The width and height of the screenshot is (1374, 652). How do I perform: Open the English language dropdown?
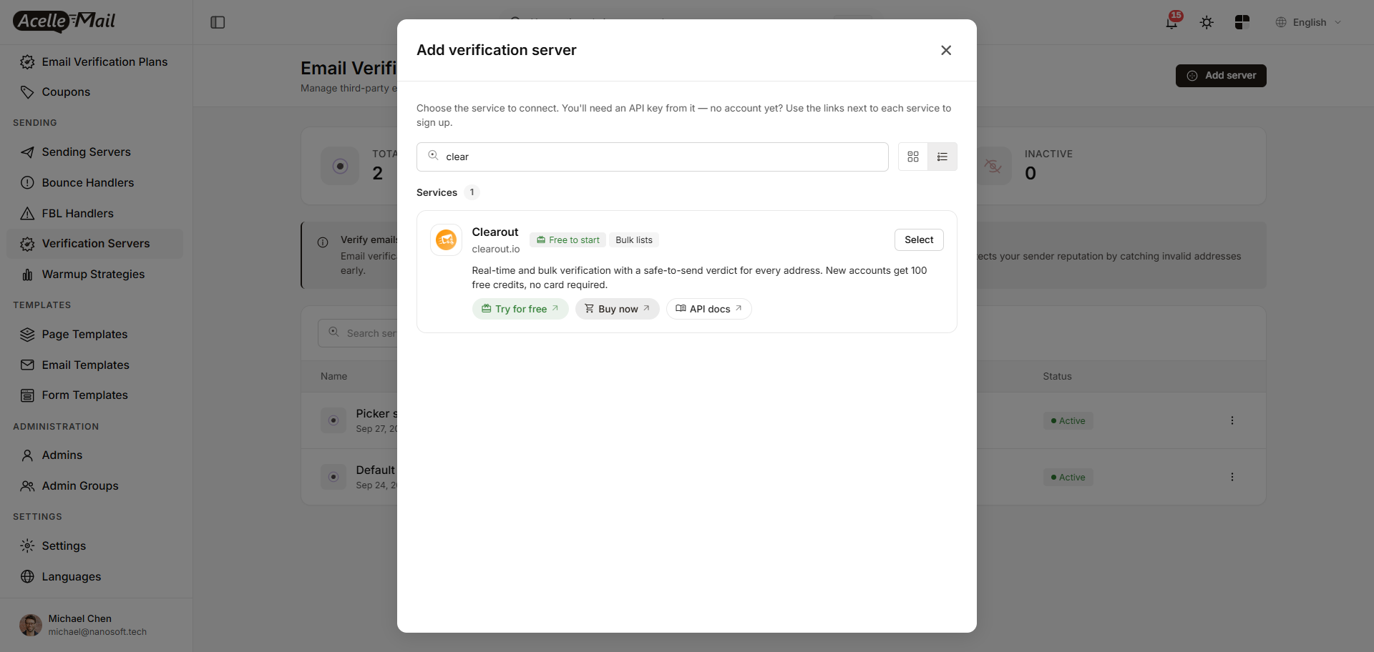(x=1308, y=22)
